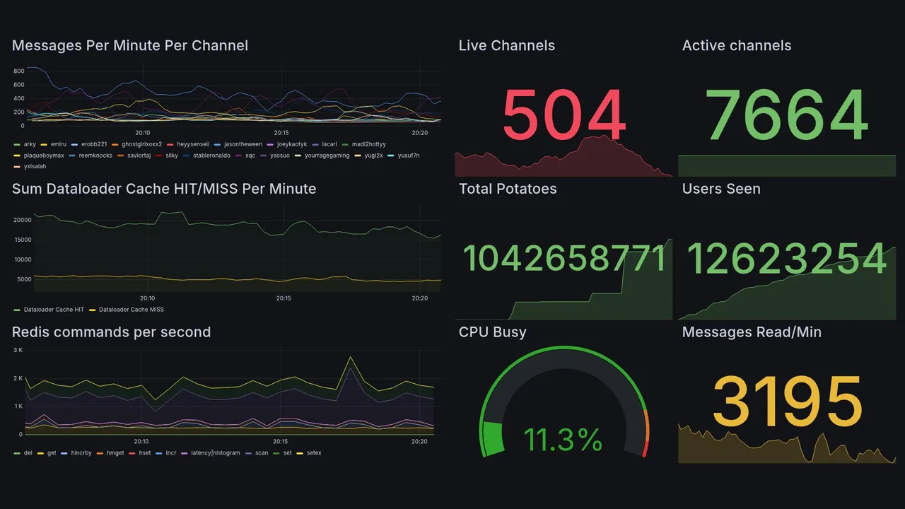Toggle the madi2hottyy legend series
This screenshot has height=509, width=905.
click(363, 144)
